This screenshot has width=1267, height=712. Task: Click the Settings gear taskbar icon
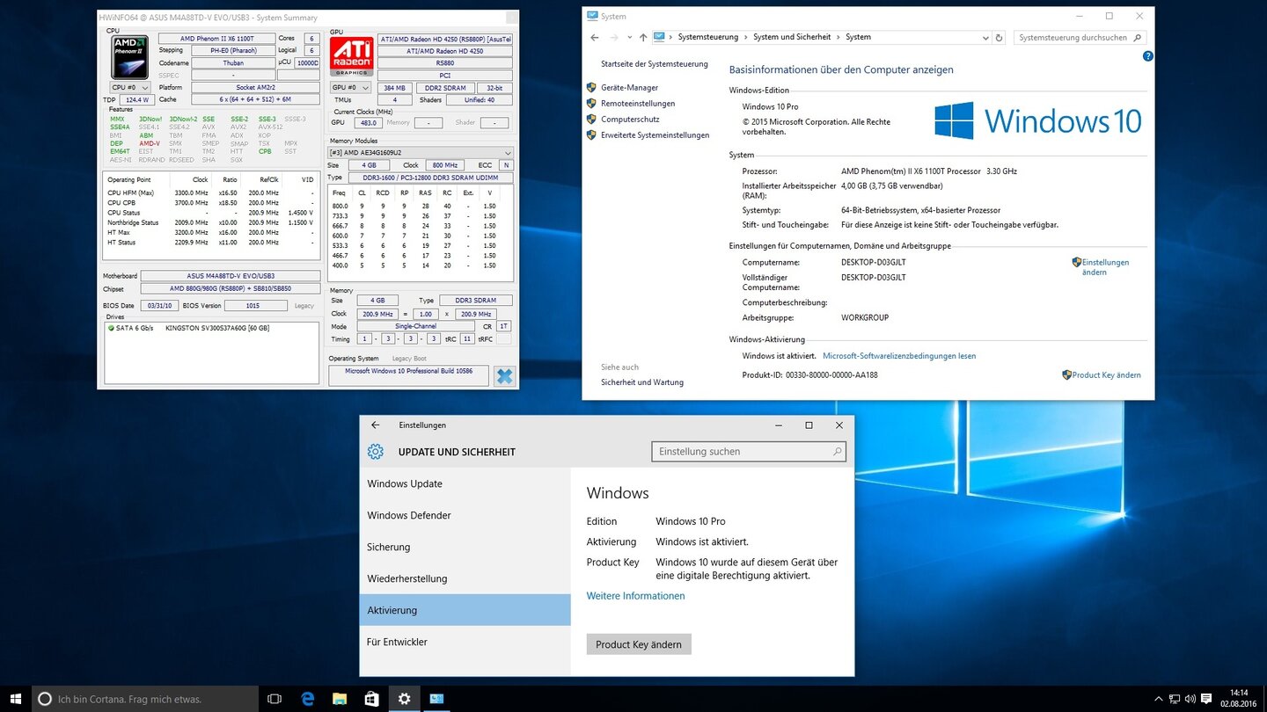pos(404,699)
